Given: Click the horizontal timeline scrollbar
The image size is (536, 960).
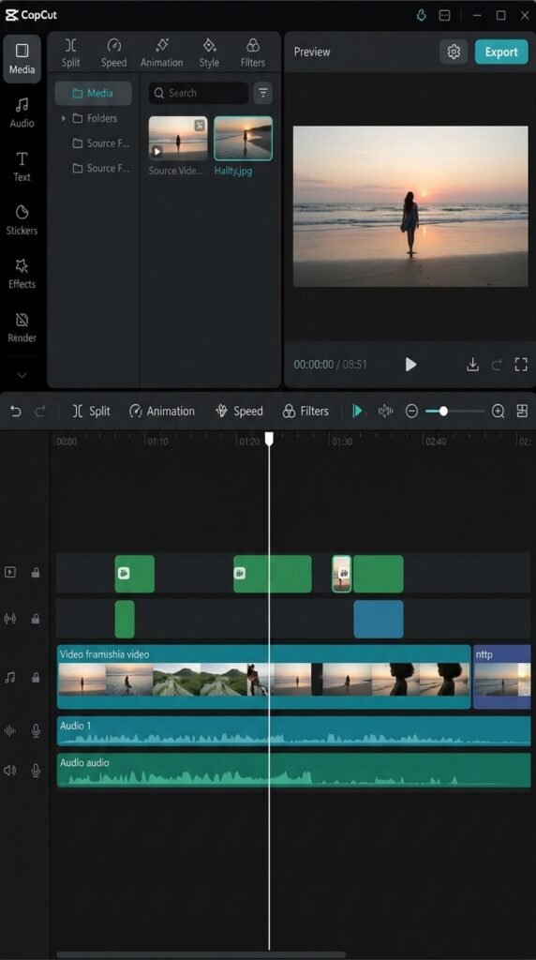Looking at the screenshot, I should (x=201, y=954).
